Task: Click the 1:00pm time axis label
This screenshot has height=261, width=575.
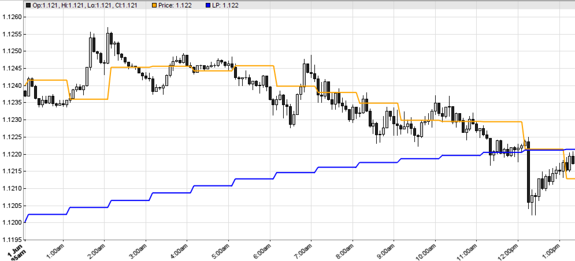Action: [x=552, y=251]
